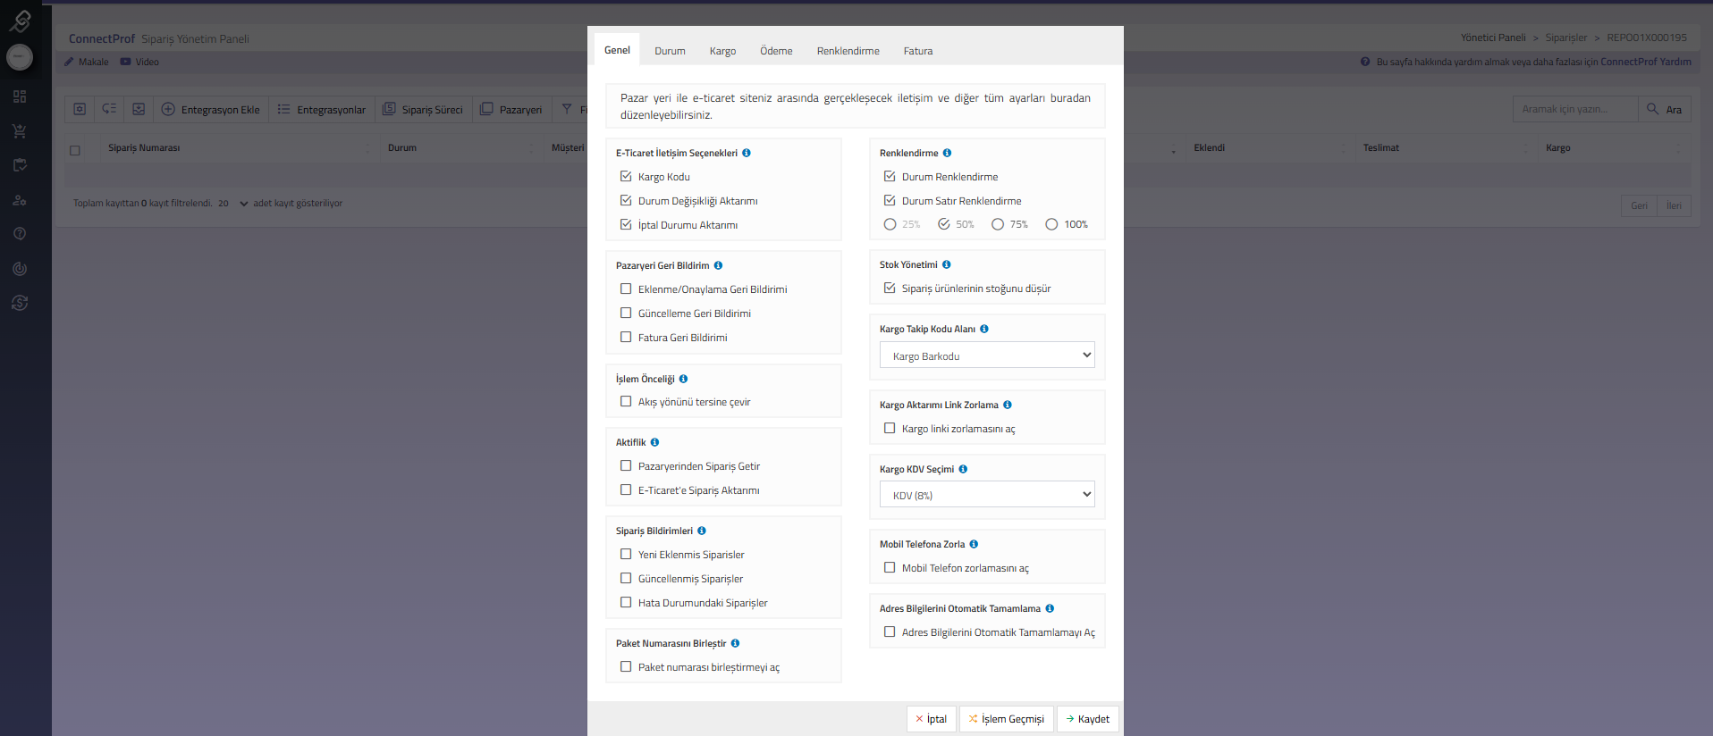The height and width of the screenshot is (736, 1713).
Task: Show info for Adres Bilgilerini Otomatik Tamamlama
Action: [x=1050, y=608]
